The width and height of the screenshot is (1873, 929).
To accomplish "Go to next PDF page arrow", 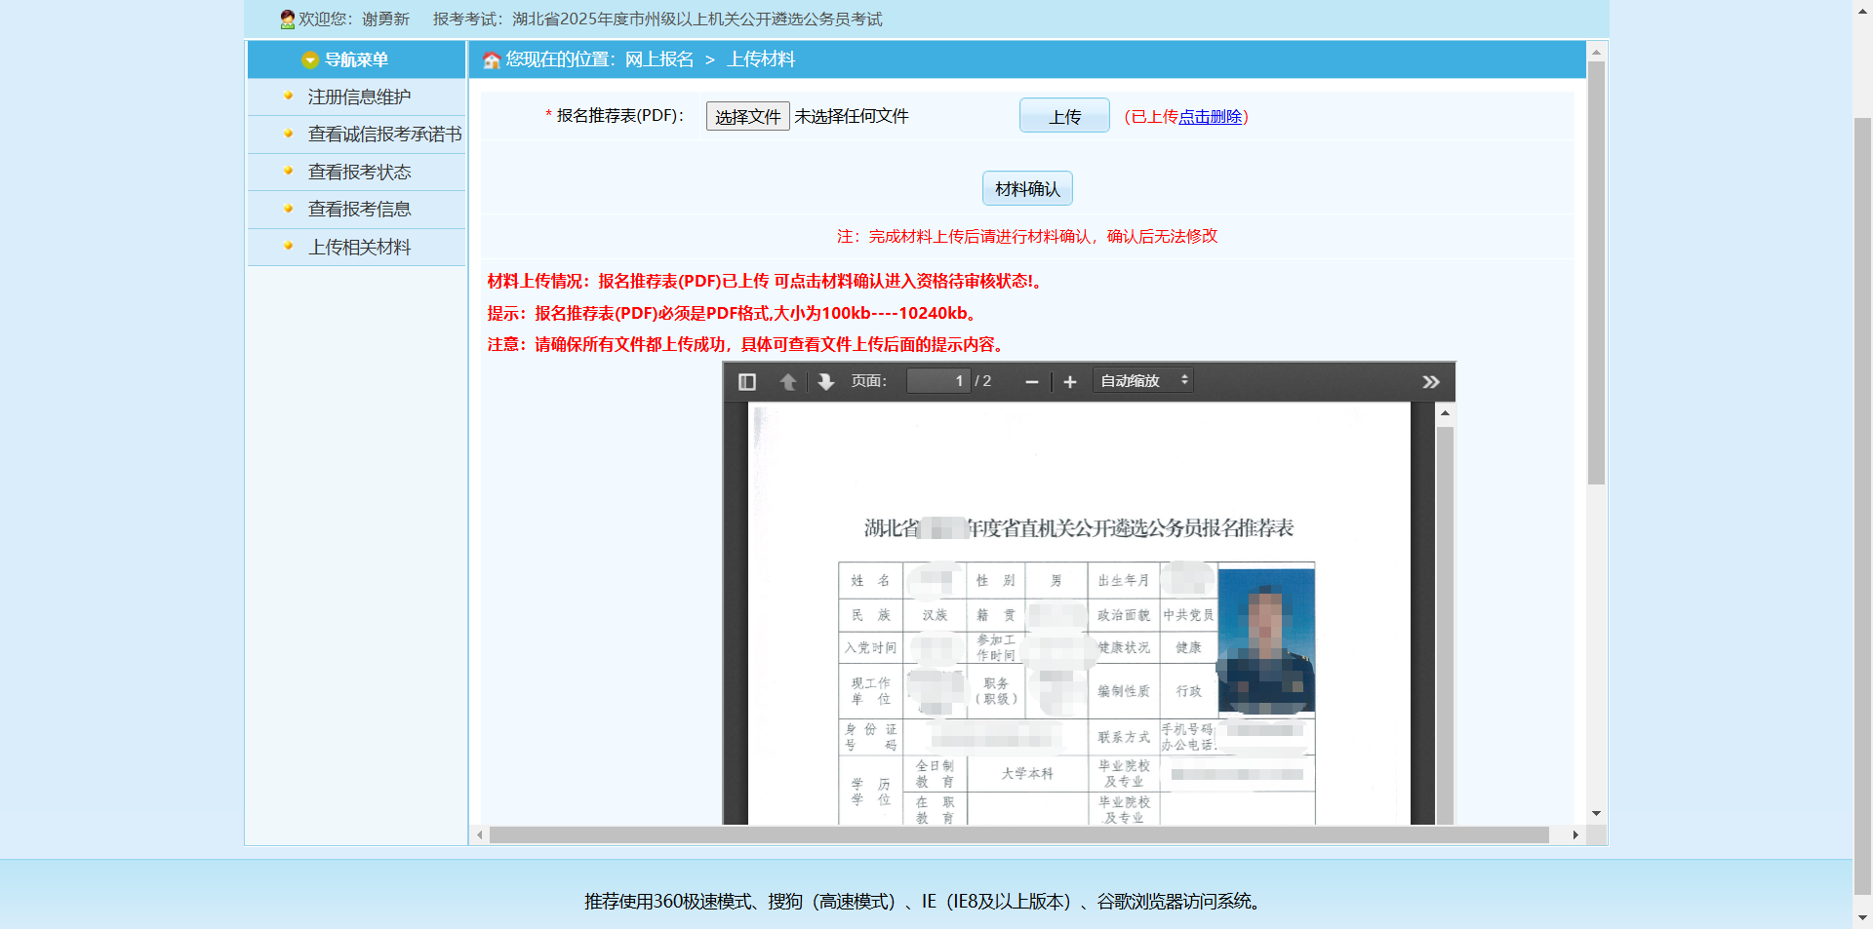I will (826, 381).
